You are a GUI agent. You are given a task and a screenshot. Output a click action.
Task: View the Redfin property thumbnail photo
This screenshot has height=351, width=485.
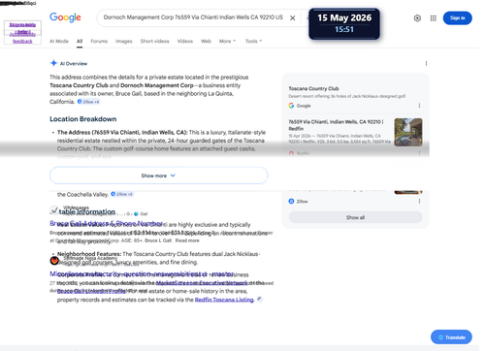point(408,132)
